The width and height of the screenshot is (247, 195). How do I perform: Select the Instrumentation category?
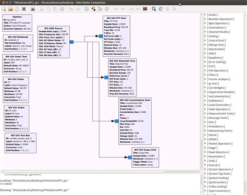(219, 96)
